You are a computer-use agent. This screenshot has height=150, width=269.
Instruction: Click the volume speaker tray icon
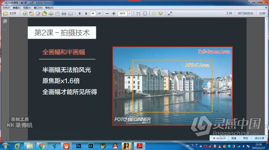pyautogui.click(x=243, y=146)
